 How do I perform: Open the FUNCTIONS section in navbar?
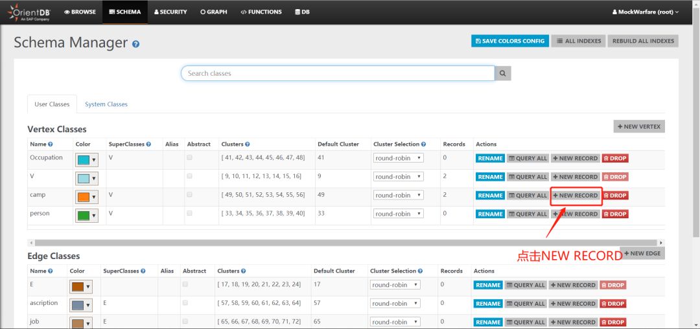[x=261, y=12]
